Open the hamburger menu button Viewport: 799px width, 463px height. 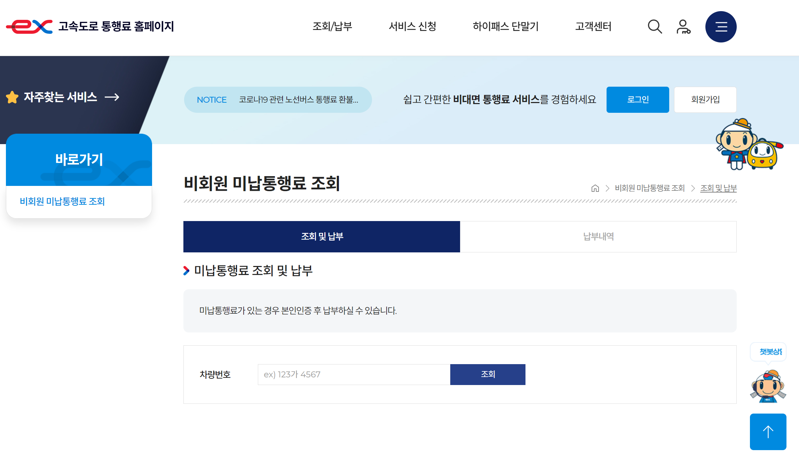(x=721, y=26)
